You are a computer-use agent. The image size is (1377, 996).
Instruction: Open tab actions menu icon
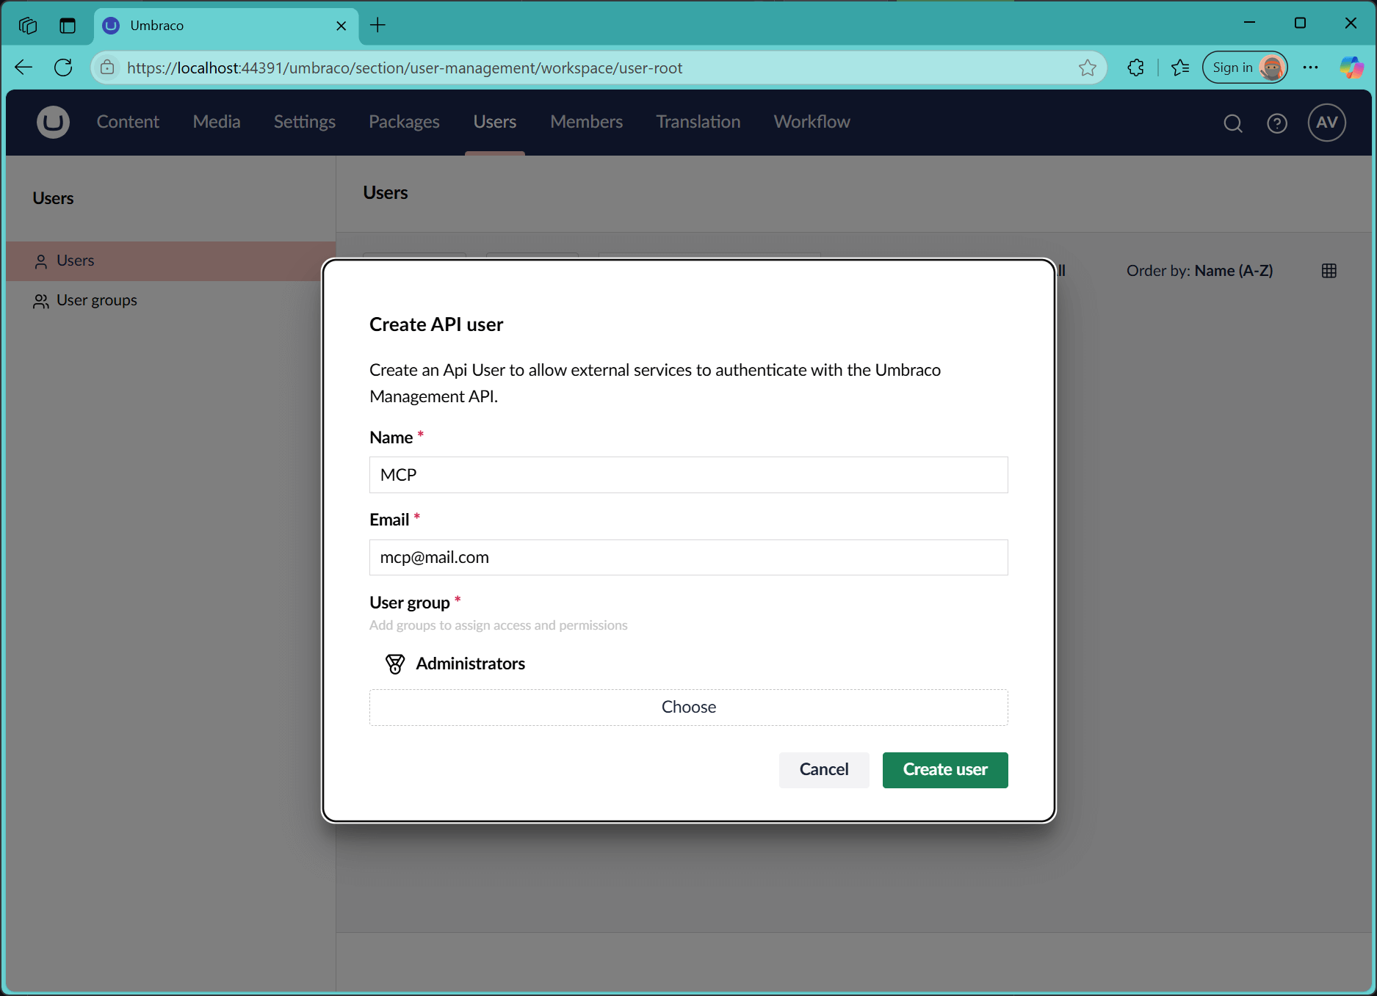point(68,26)
